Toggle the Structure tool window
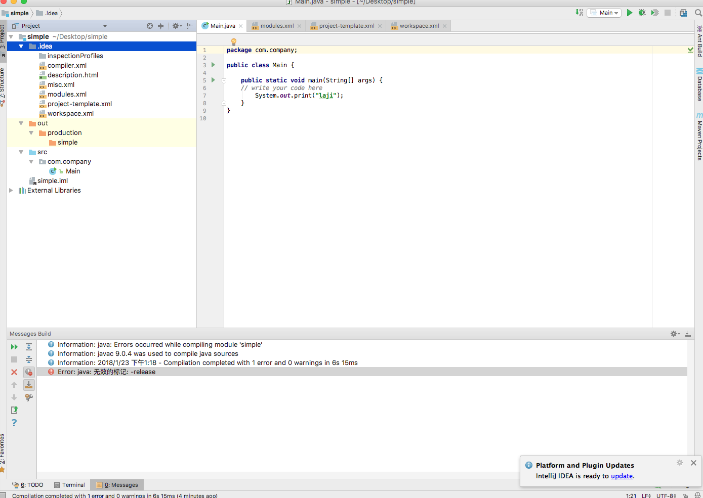Screen dimensions: 703x498 (3, 87)
